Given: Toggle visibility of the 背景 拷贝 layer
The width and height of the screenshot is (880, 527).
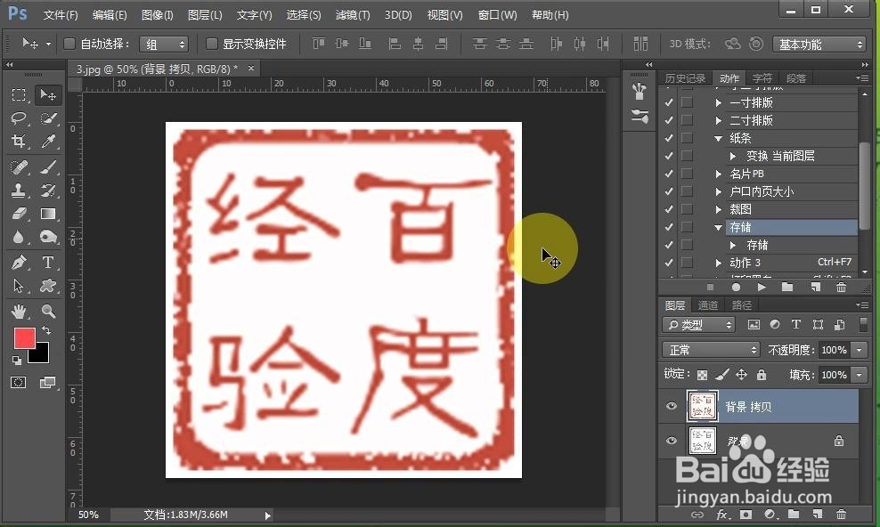Looking at the screenshot, I should 672,406.
